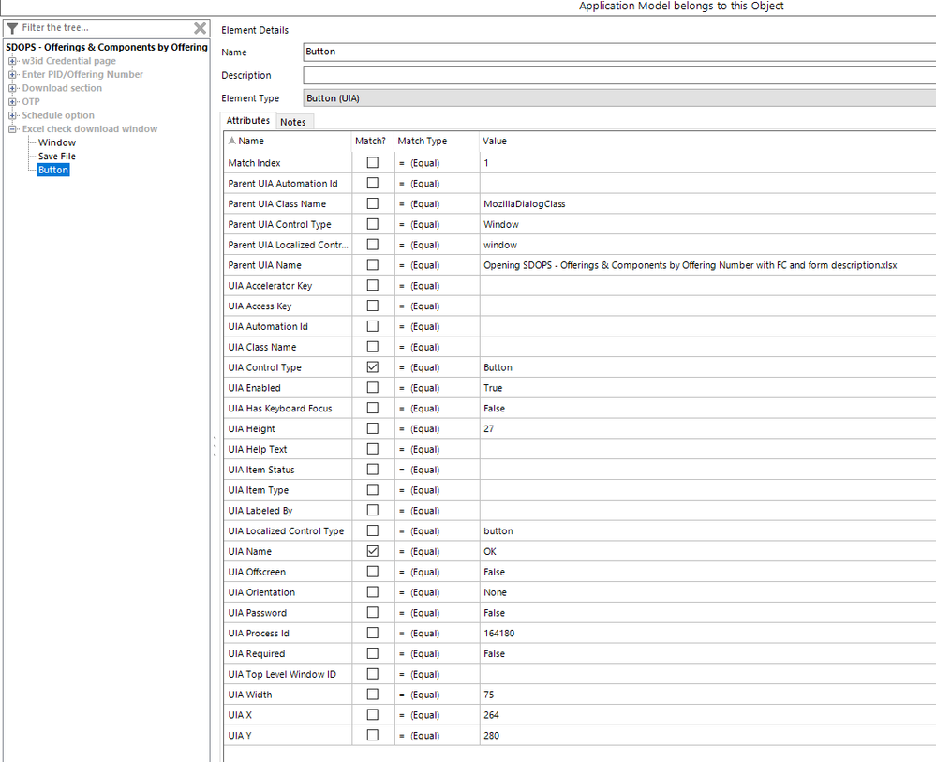Click the Description input field
936x762 pixels.
point(619,75)
